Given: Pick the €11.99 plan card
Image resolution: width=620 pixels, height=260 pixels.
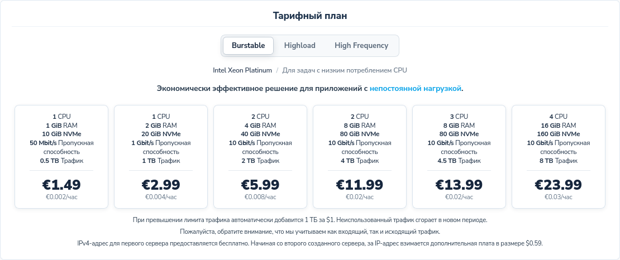Looking at the screenshot, I should tap(360, 156).
